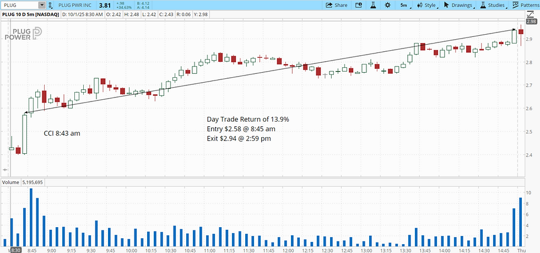The image size is (540, 253).
Task: Click the 12:00 time axis label
Action: [288, 250]
